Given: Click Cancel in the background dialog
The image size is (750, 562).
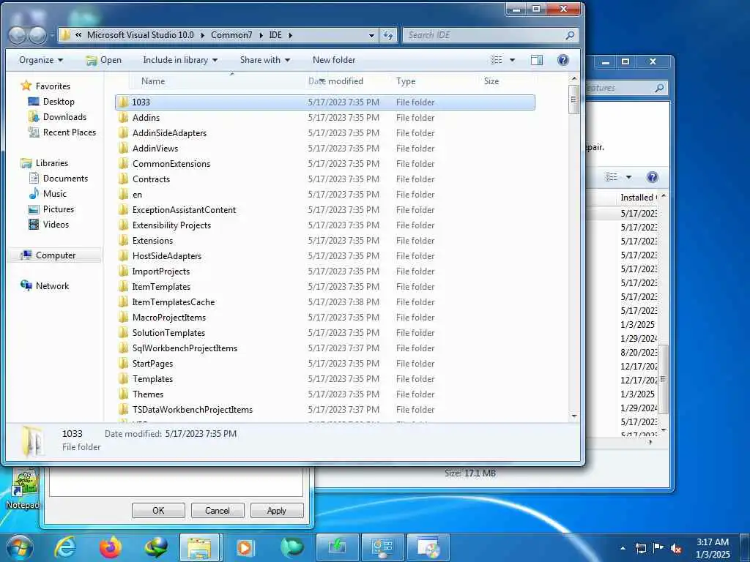Looking at the screenshot, I should point(218,510).
